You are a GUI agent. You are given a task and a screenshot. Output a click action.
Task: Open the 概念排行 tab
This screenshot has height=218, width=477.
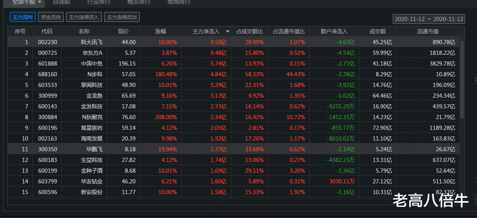coord(138,2)
